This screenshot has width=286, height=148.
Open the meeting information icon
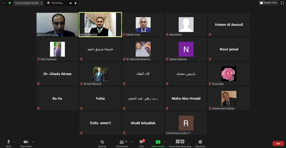point(4,3)
